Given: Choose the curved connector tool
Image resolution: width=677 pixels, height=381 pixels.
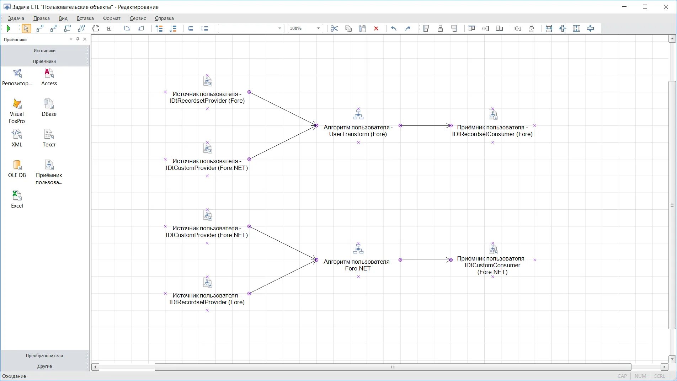Looking at the screenshot, I should [x=81, y=28].
